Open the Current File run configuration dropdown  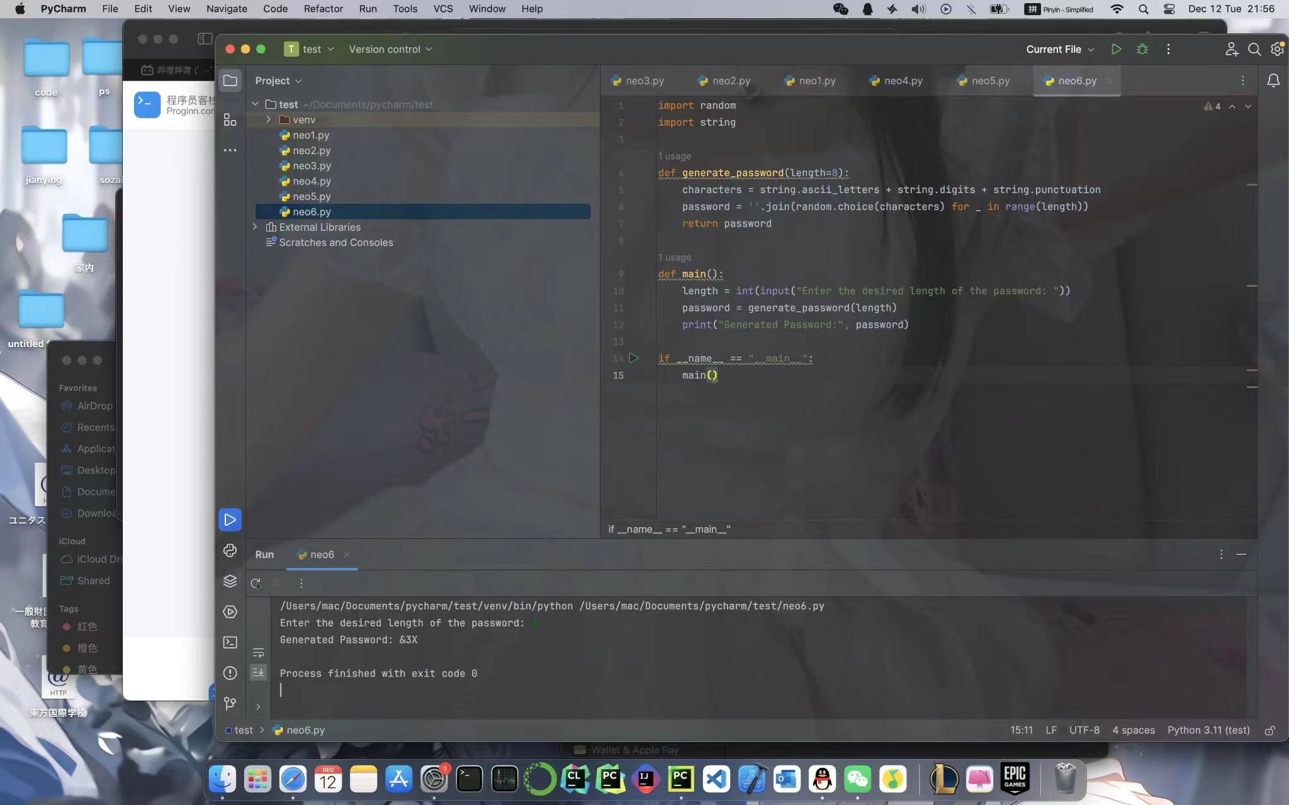click(1060, 49)
